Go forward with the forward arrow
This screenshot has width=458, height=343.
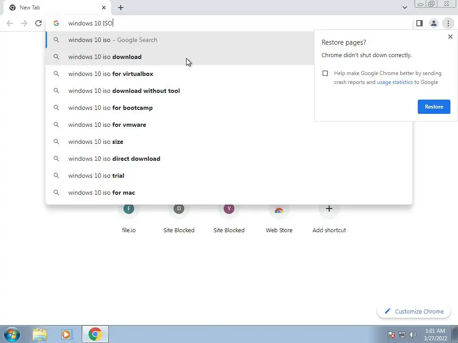click(24, 23)
